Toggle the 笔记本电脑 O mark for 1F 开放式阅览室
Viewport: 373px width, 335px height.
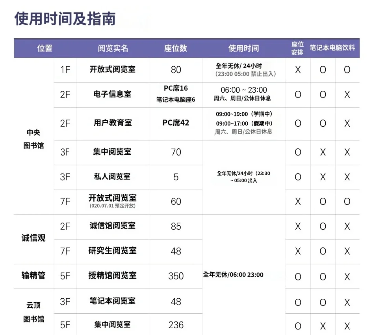pos(323,70)
